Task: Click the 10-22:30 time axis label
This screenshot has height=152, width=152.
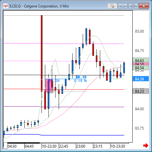Action: 49,146
